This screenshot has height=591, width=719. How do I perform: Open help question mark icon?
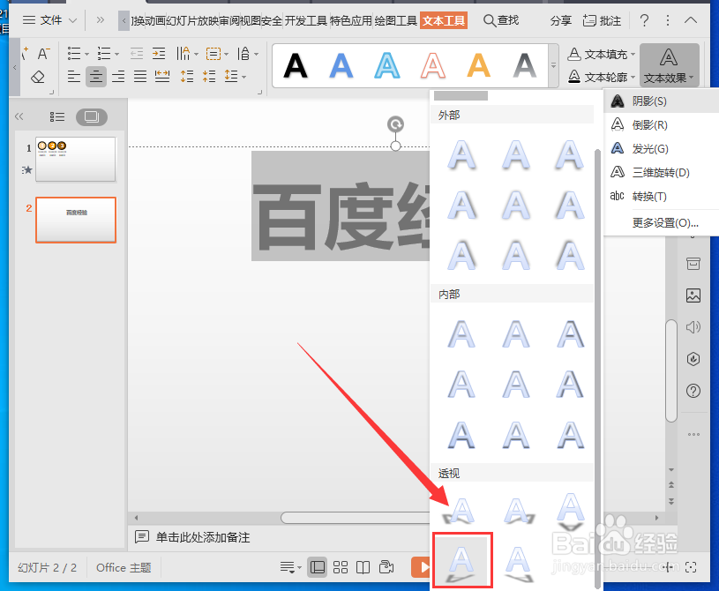pos(644,20)
